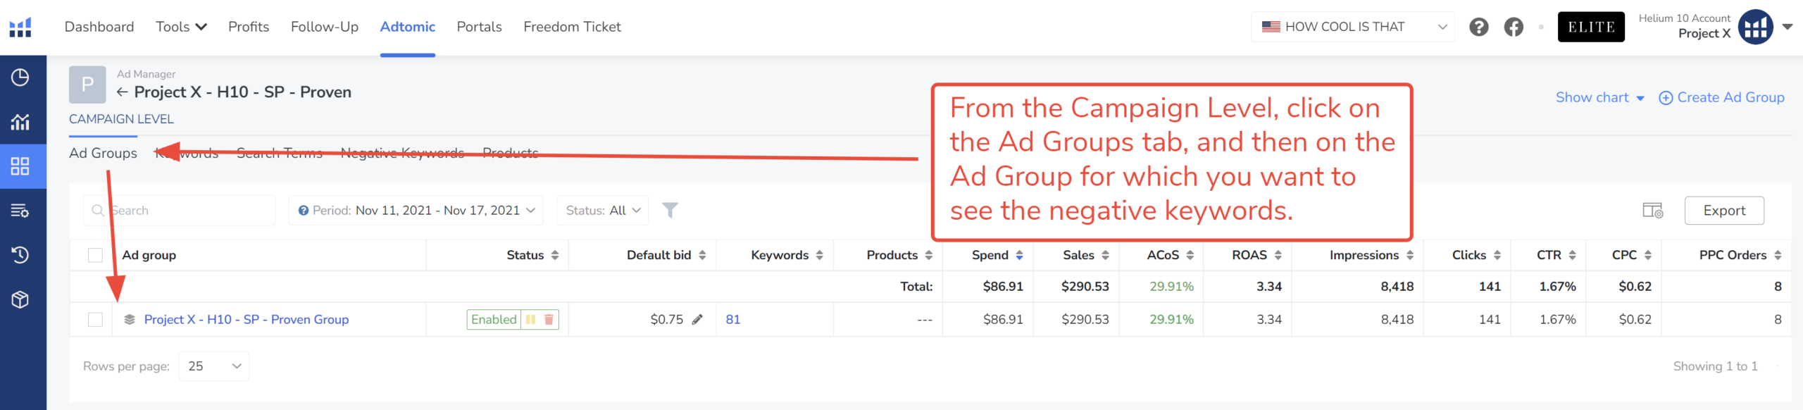Open the help question mark icon
The width and height of the screenshot is (1803, 410).
tap(1478, 27)
